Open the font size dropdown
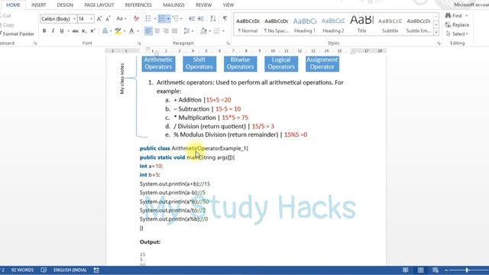 [92, 19]
